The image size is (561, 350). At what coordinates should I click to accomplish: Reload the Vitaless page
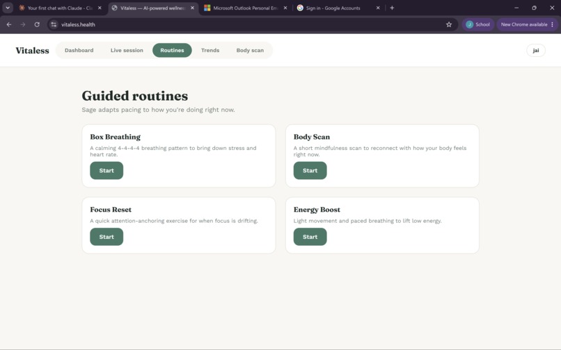pyautogui.click(x=37, y=24)
